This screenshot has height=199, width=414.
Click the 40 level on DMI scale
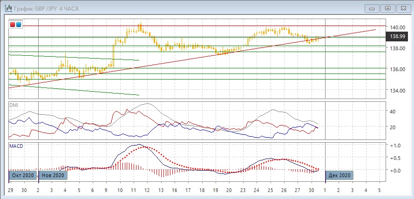(x=393, y=112)
